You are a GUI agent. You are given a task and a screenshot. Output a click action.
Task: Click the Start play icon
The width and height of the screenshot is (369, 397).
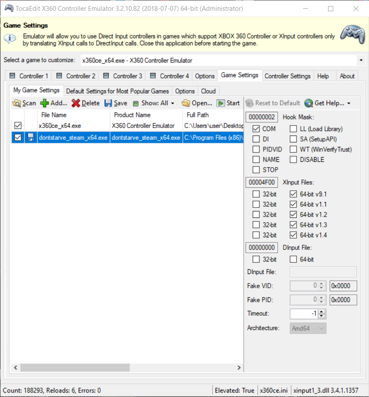click(221, 103)
